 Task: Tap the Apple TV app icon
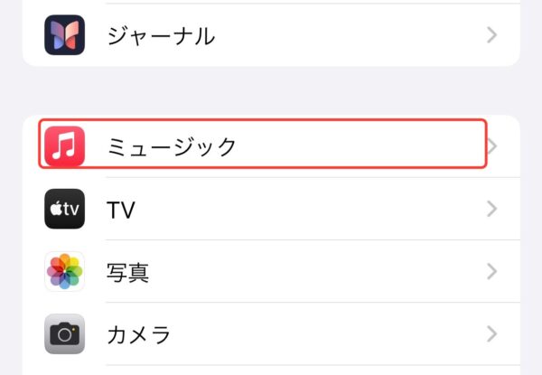click(x=65, y=209)
